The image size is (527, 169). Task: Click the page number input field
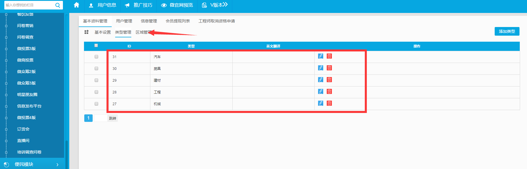[x=100, y=118]
